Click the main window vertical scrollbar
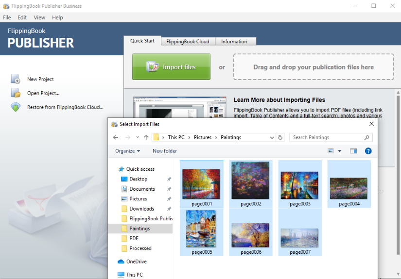This screenshot has width=401, height=279. tap(398, 175)
